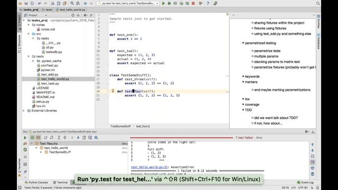Click the Export Test Results icon
Image resolution: width=338 pixels, height=190 pixels.
coord(84,138)
